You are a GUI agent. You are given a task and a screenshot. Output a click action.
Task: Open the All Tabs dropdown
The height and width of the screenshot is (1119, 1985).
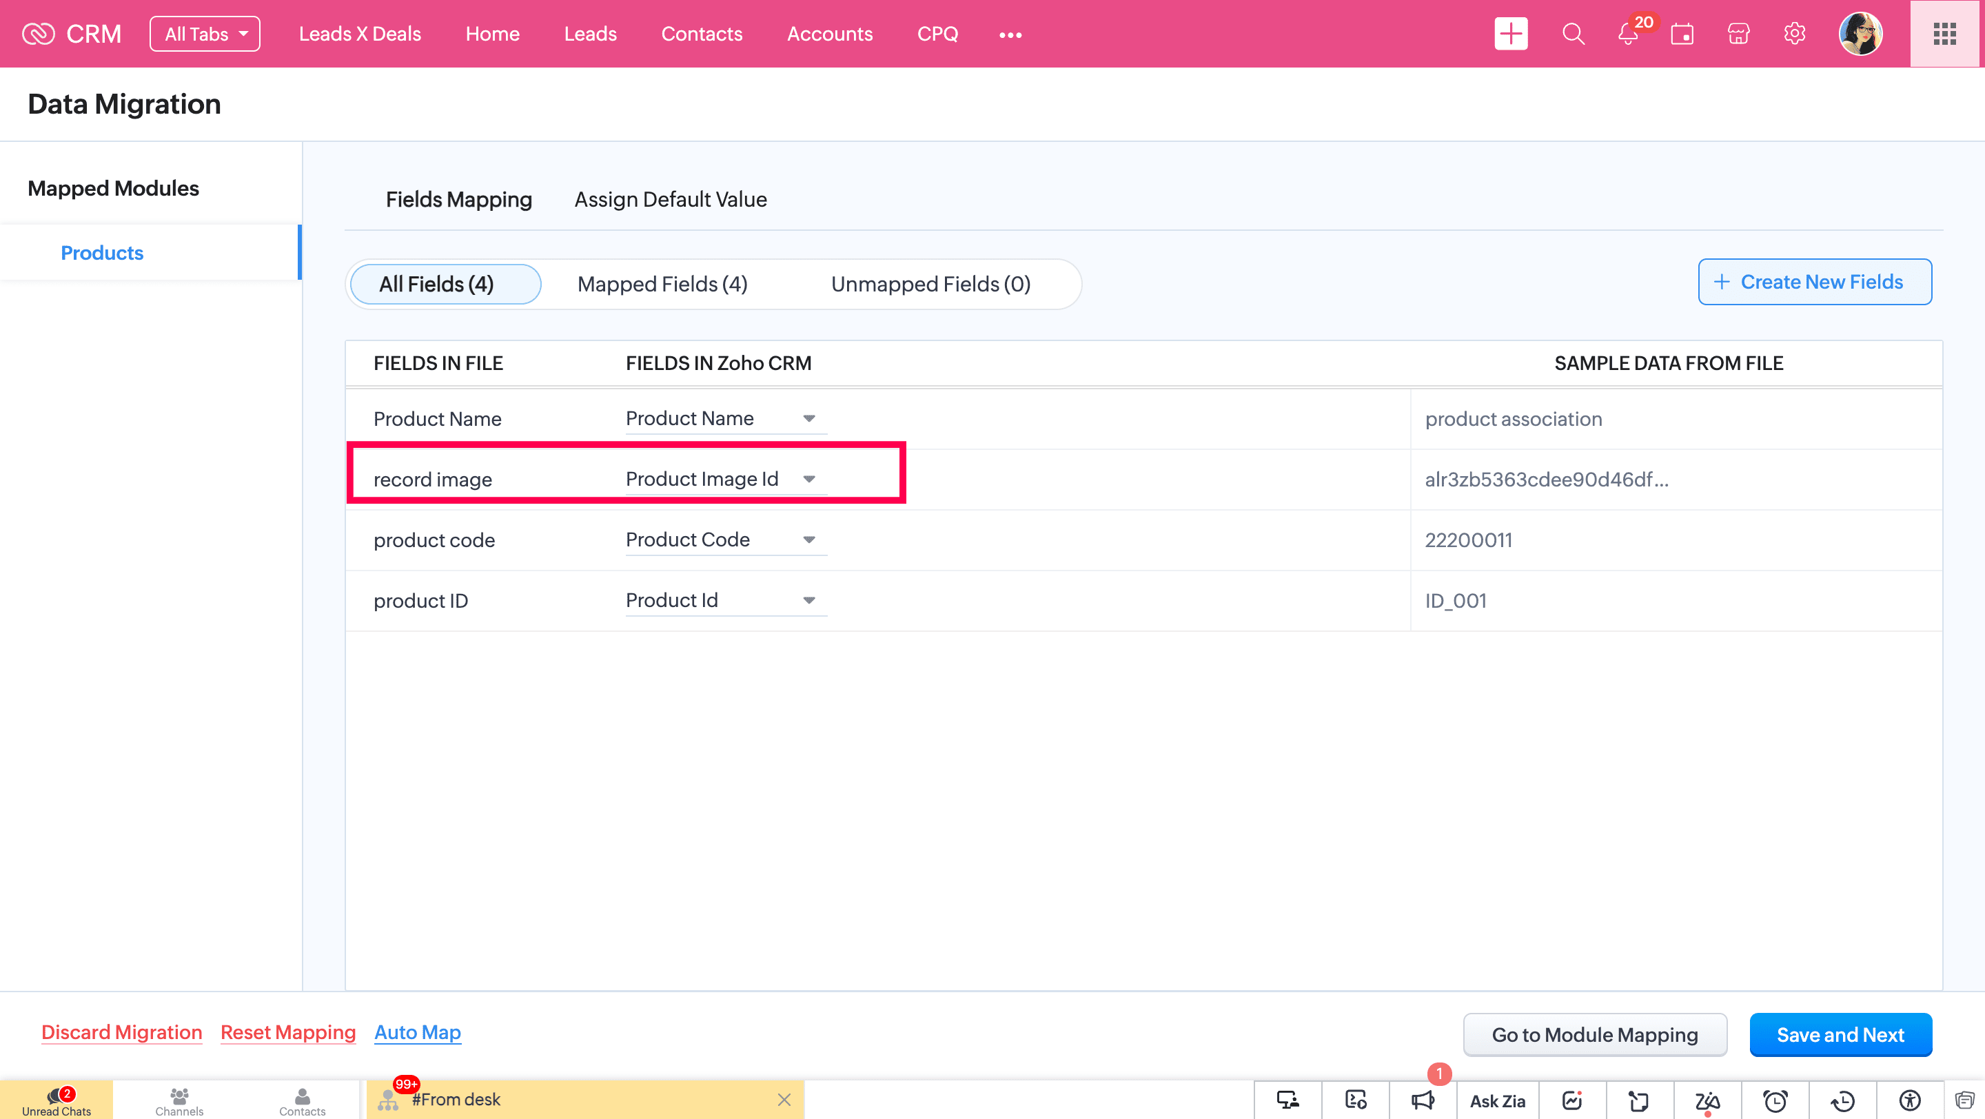coord(205,34)
